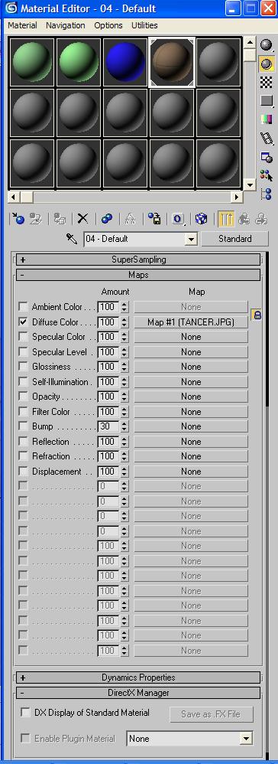Toggle the checkered Background icon
The height and width of the screenshot is (764, 278).
pos(266,82)
